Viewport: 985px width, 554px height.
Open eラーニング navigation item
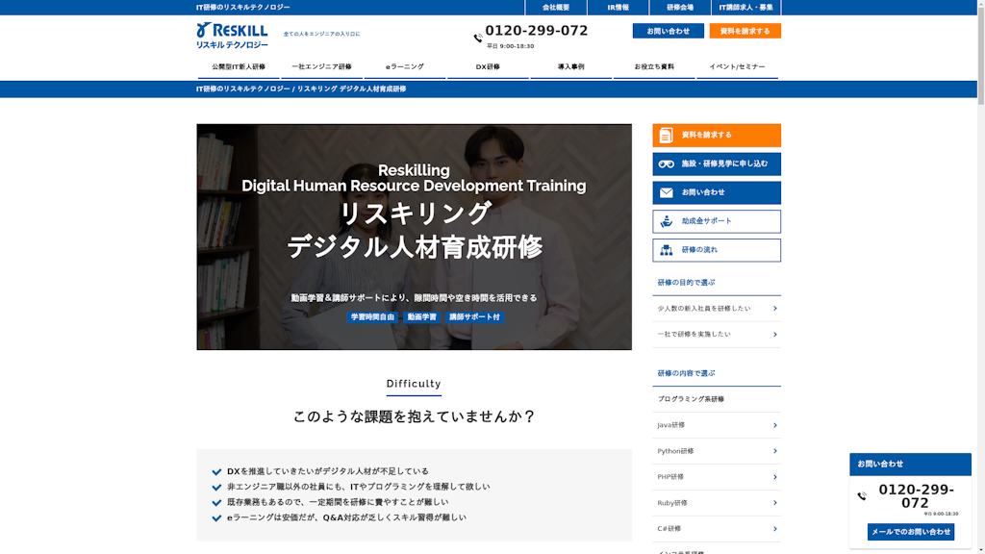pos(405,67)
